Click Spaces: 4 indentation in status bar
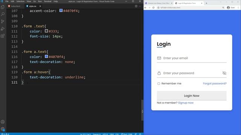 point(96,134)
